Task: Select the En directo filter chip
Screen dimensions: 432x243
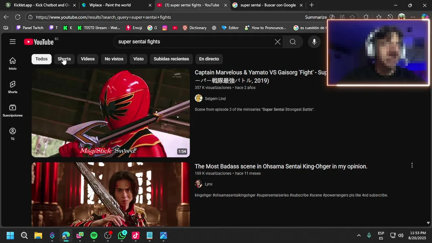Action: (x=209, y=59)
